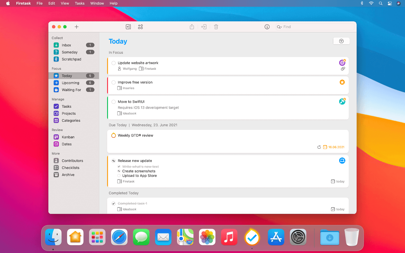Open the Archive in the sidebar
Viewport: 405px width, 253px height.
tap(74, 175)
